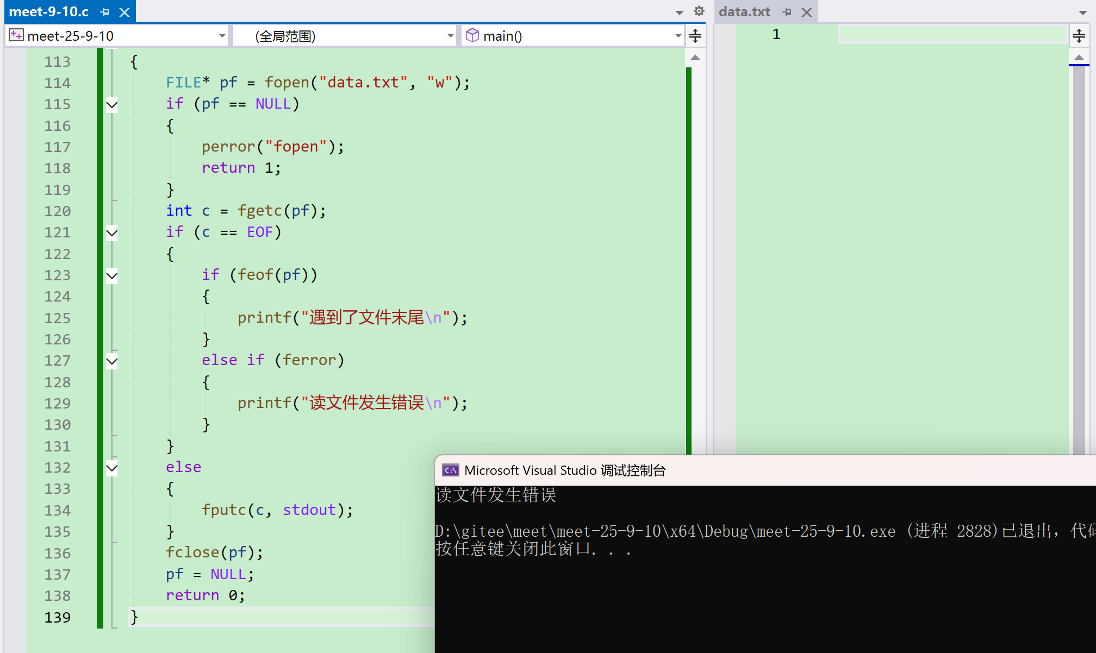Switch to the data.txt tab
Image resolution: width=1096 pixels, height=653 pixels.
[x=744, y=11]
